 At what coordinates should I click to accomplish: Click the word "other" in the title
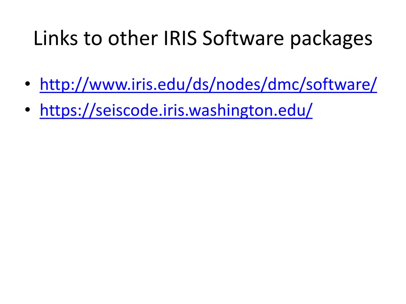tap(131, 38)
